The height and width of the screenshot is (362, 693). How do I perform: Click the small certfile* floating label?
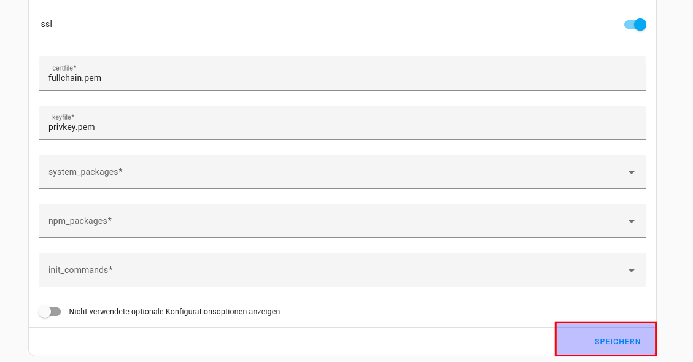pyautogui.click(x=64, y=67)
